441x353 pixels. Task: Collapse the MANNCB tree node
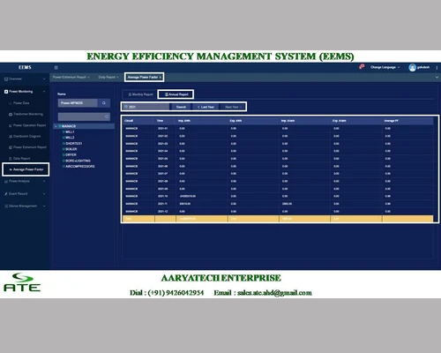tap(56, 126)
